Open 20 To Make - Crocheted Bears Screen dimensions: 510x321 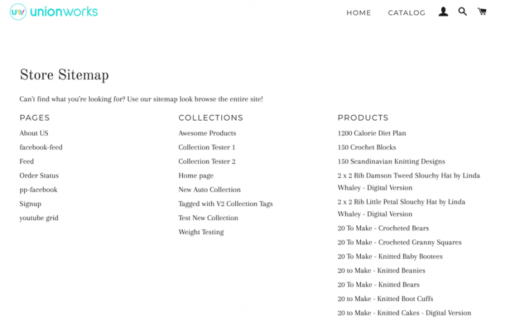382,228
